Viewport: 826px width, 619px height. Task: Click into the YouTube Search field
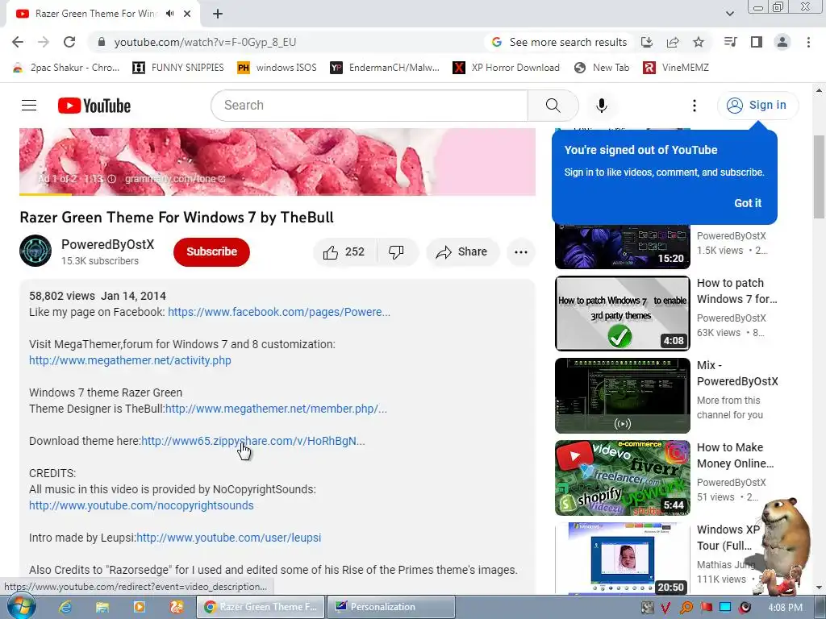coord(369,106)
